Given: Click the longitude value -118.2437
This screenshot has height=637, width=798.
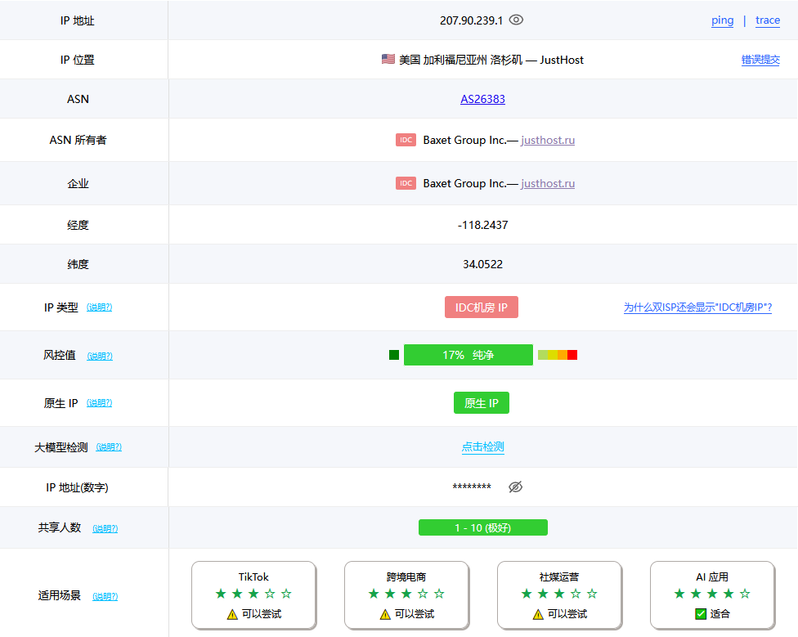Looking at the screenshot, I should point(482,225).
